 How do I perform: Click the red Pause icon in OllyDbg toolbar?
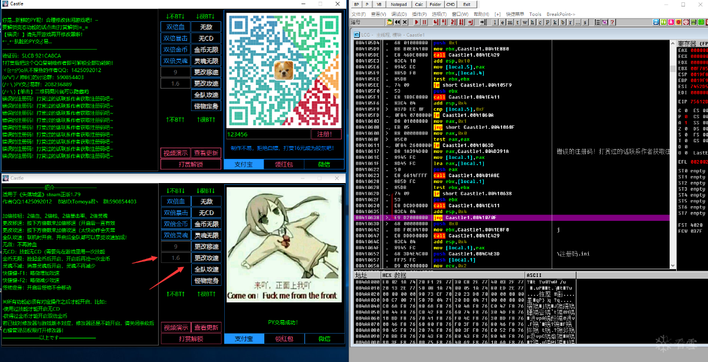point(424,22)
